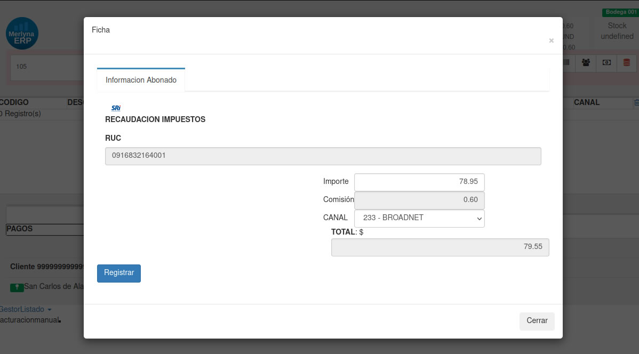Click the Importe amount field
This screenshot has height=354, width=639.
(x=419, y=182)
